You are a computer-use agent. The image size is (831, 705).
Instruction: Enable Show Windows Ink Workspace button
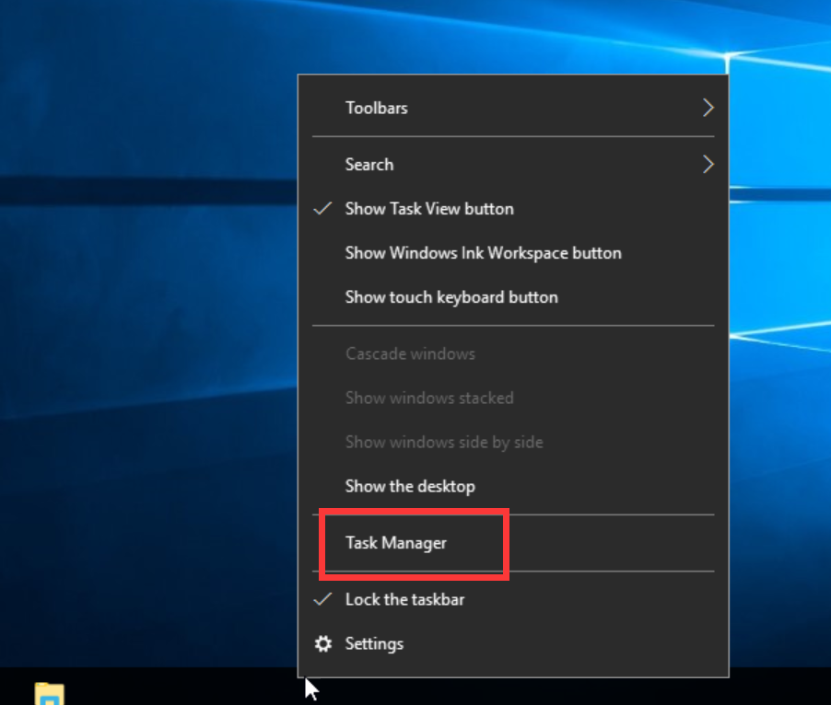pyautogui.click(x=513, y=253)
